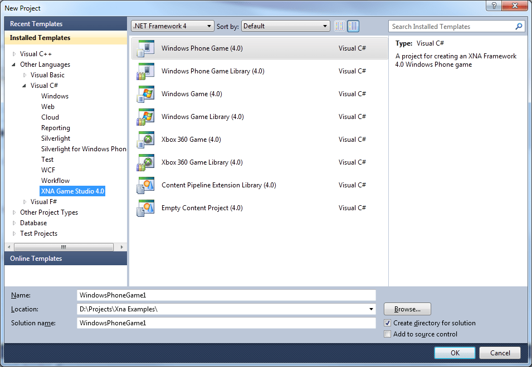Collapse the Other Languages node
532x367 pixels.
(x=13, y=65)
